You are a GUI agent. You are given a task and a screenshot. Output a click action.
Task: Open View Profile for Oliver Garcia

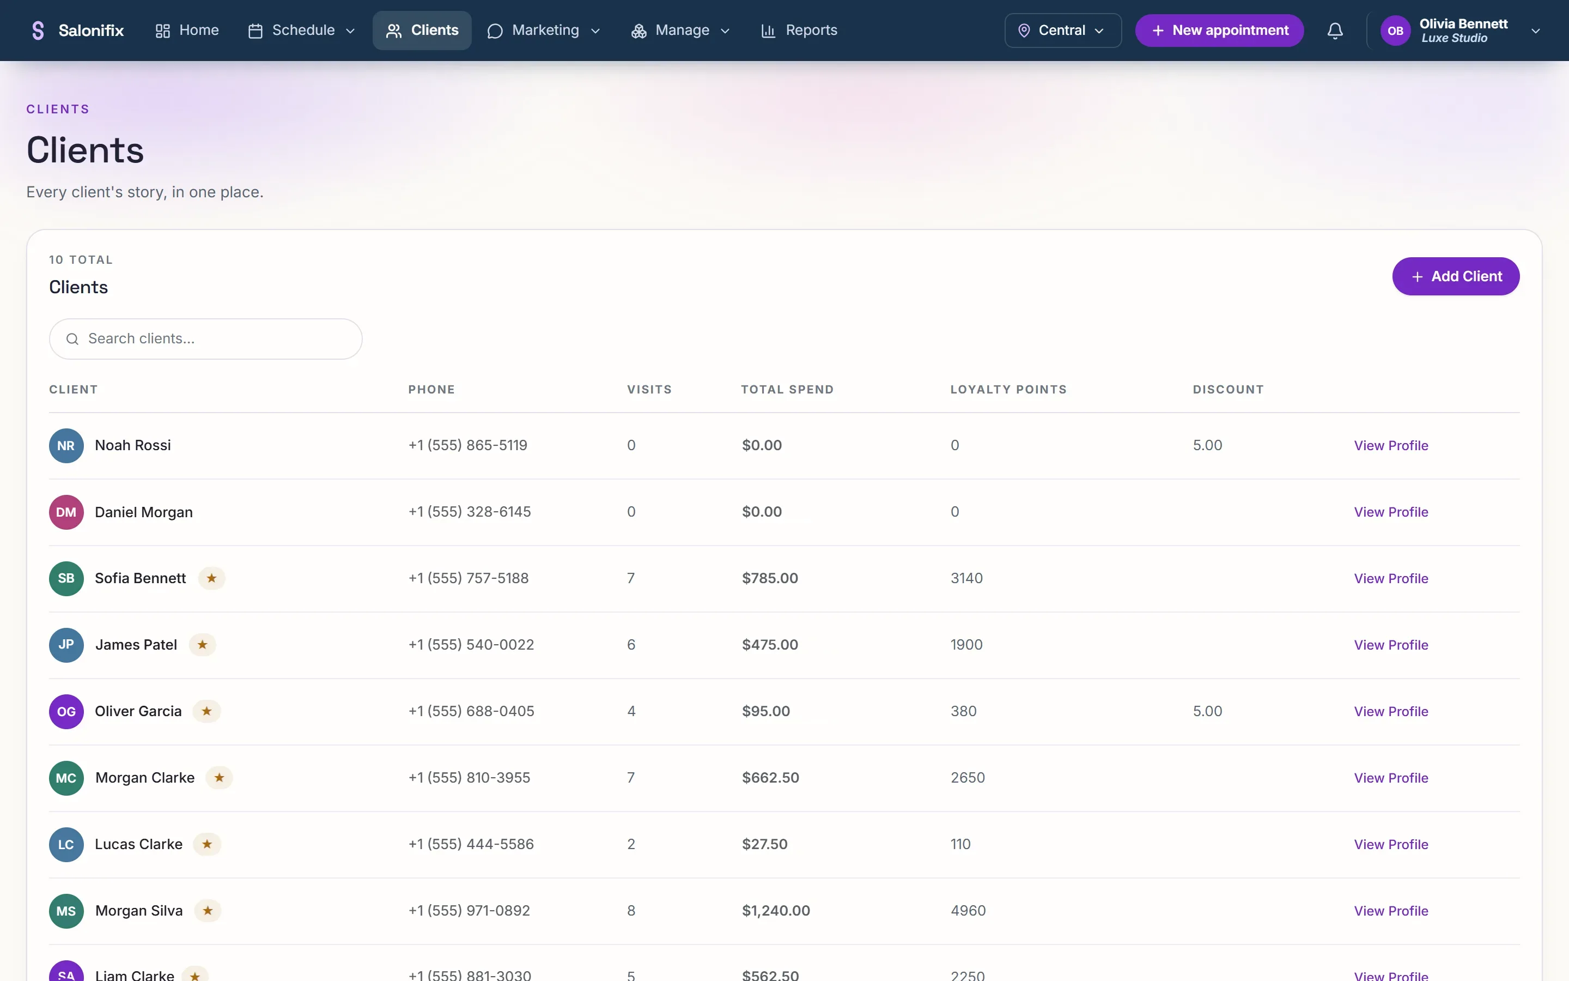click(x=1391, y=711)
